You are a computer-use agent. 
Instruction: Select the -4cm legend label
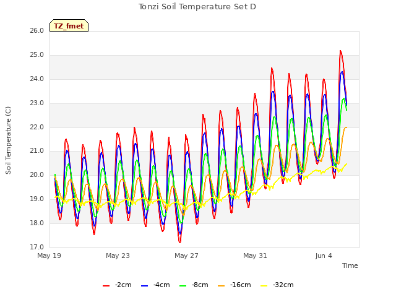tap(161, 285)
